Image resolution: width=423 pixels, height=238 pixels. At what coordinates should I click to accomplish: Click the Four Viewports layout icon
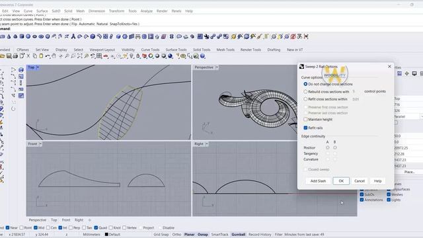pyautogui.click(x=99, y=56)
